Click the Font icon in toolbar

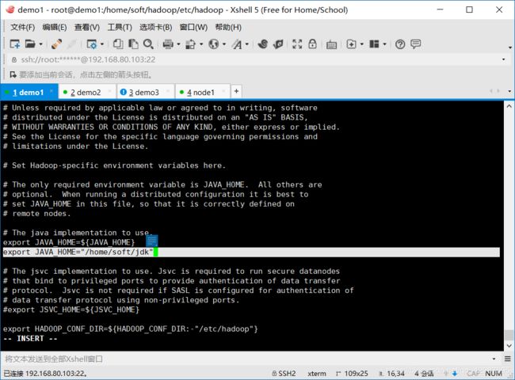click(x=237, y=44)
